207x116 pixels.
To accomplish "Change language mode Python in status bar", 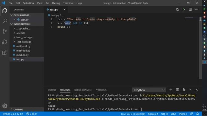I will (183, 114).
